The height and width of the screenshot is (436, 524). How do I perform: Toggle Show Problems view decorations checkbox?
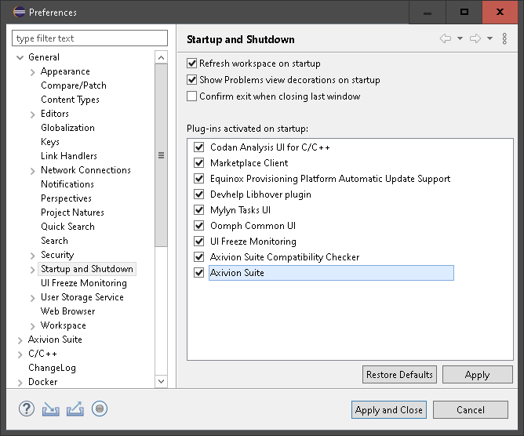click(192, 80)
